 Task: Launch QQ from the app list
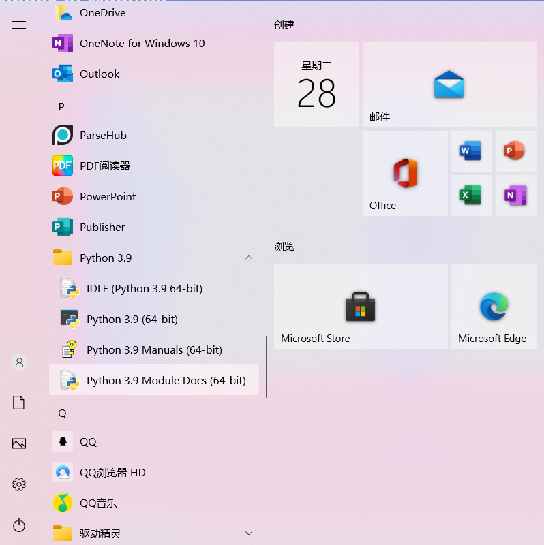(154, 441)
